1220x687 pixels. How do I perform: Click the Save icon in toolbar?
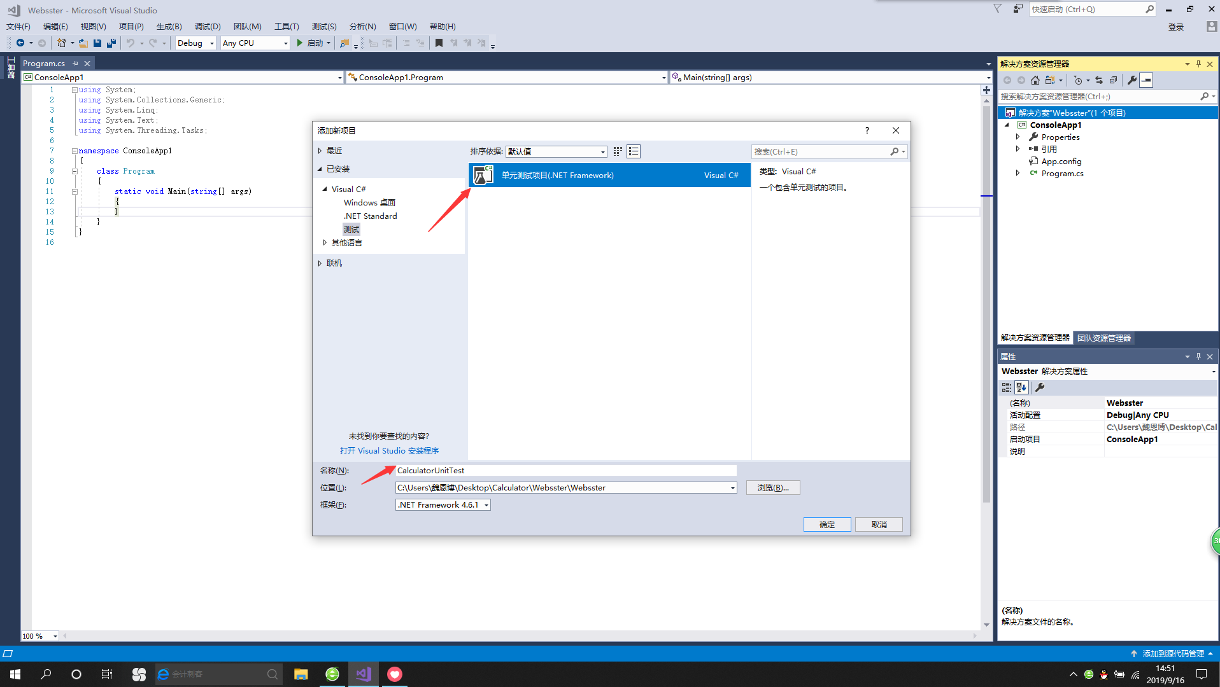pyautogui.click(x=97, y=43)
